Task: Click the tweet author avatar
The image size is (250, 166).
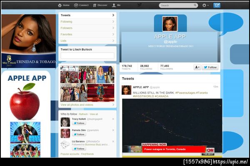Action: (x=126, y=90)
